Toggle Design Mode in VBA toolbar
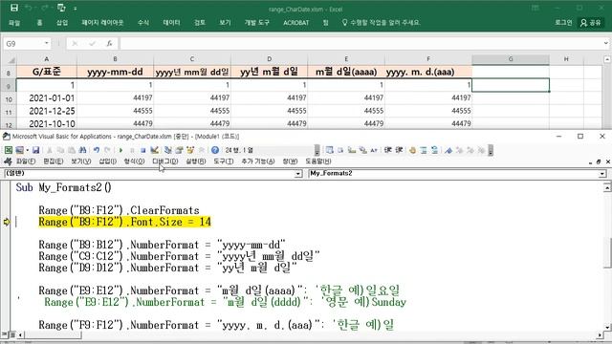 click(x=154, y=150)
